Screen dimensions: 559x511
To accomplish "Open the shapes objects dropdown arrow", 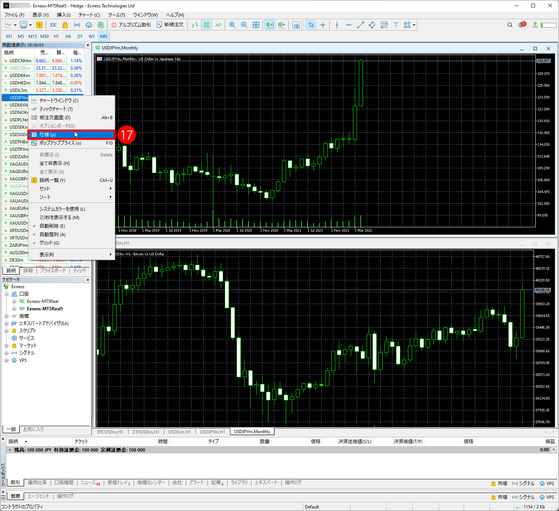I will 414,25.
